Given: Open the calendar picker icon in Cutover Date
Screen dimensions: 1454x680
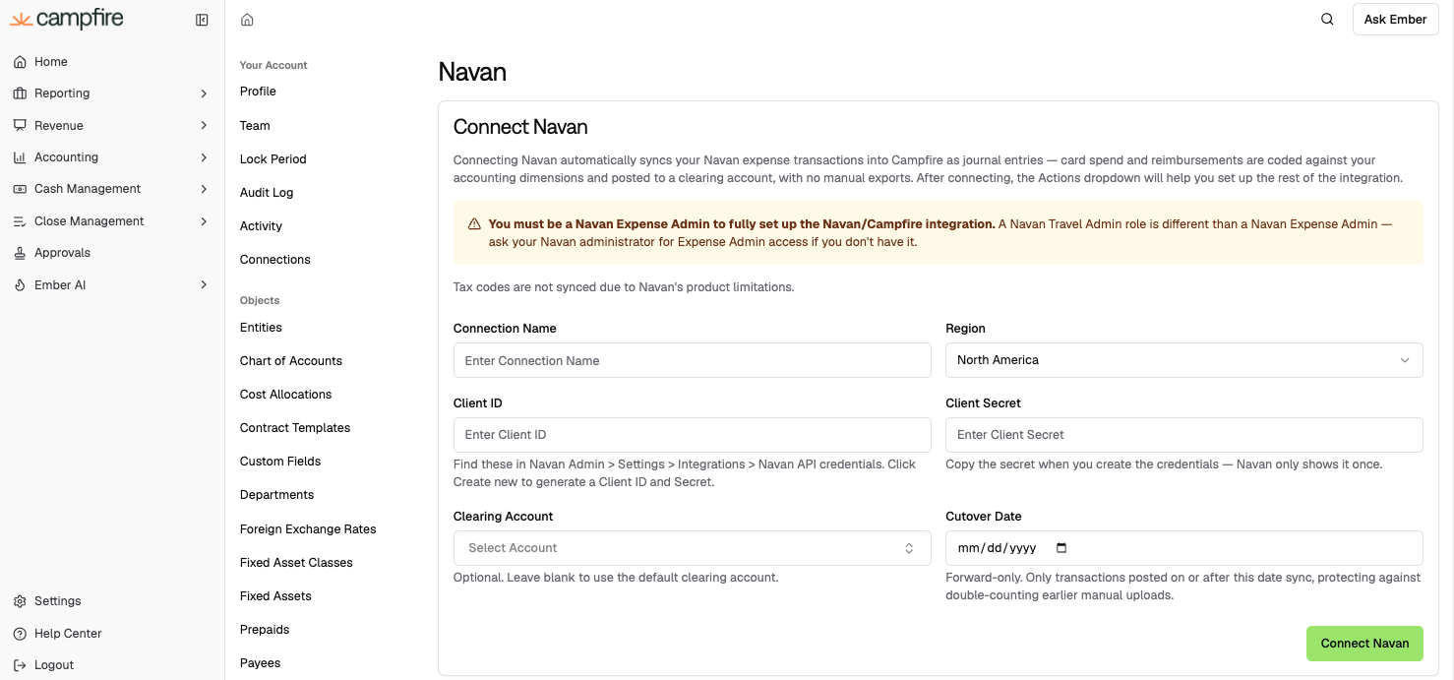Looking at the screenshot, I should [1061, 548].
